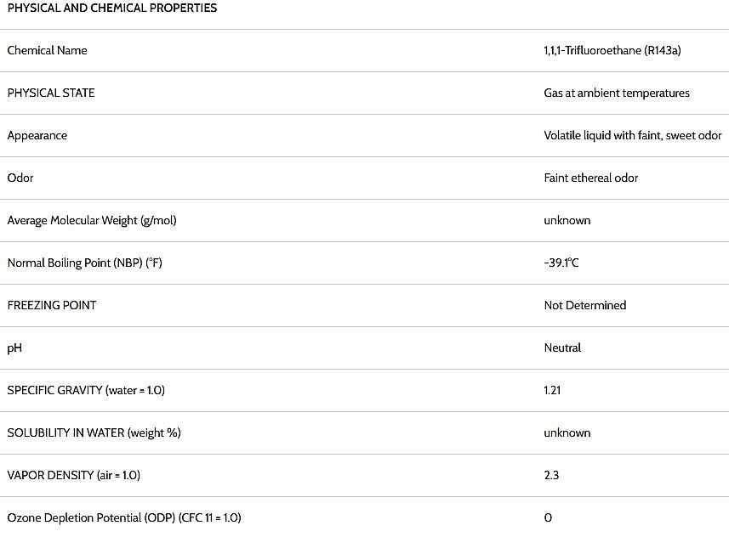Click Volatile liquid with faint, sweet odor
Screen dimensions: 729x537
pos(633,135)
